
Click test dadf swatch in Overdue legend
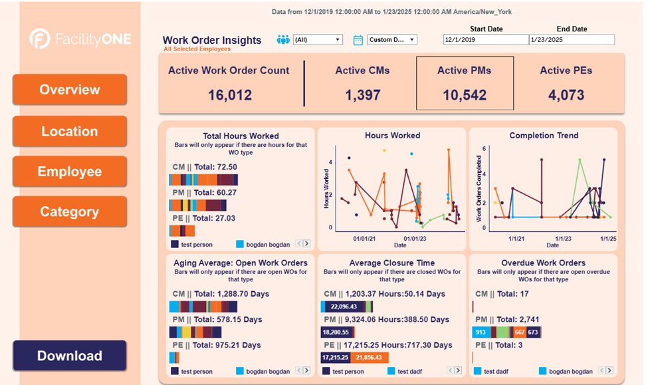[x=477, y=371]
